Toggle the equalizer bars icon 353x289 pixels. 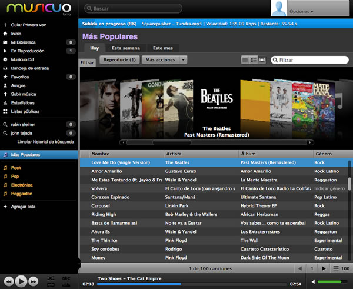tap(66, 285)
